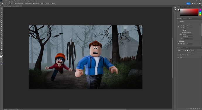The height and width of the screenshot is (110, 202).
Task: Select the Frame tool
Action: coord(1,18)
